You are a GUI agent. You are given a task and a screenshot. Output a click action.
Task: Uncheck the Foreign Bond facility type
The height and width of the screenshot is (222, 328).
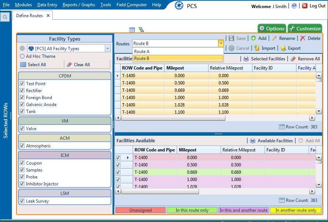pyautogui.click(x=22, y=97)
